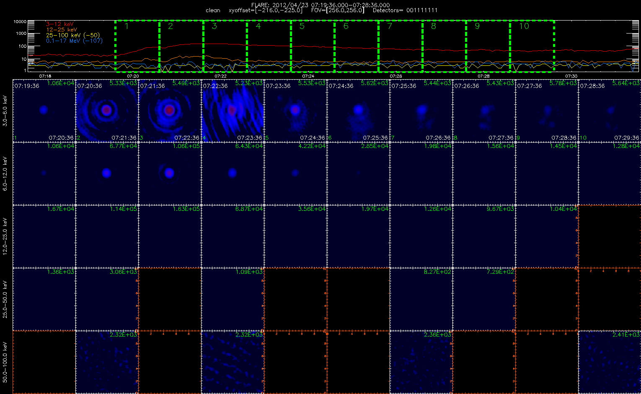The height and width of the screenshot is (394, 641).
Task: Click the 10000 y-axis label of light curve
Action: click(20, 21)
